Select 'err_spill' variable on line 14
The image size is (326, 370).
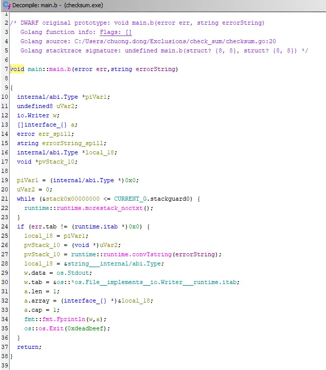pyautogui.click(x=55, y=134)
